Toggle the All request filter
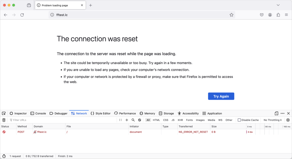Screen dimensions: 292x159 tap(148, 120)
